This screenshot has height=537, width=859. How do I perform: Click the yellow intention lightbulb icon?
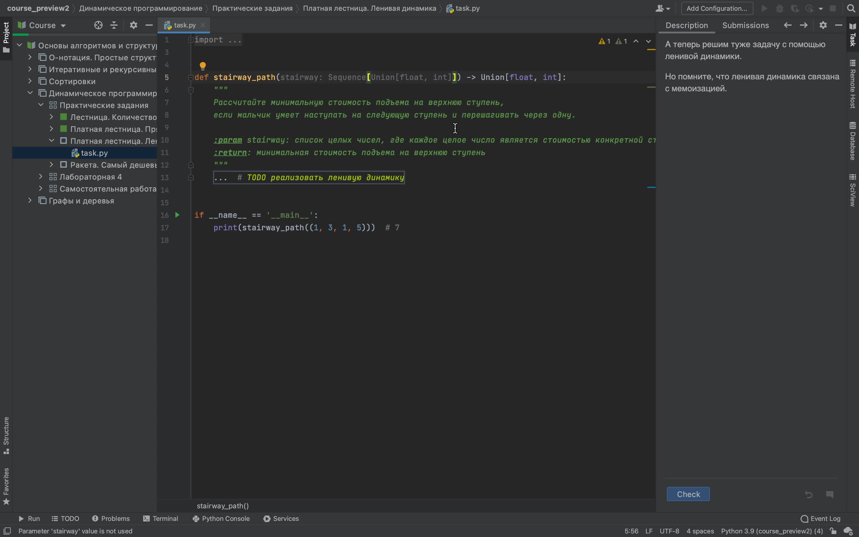click(203, 66)
